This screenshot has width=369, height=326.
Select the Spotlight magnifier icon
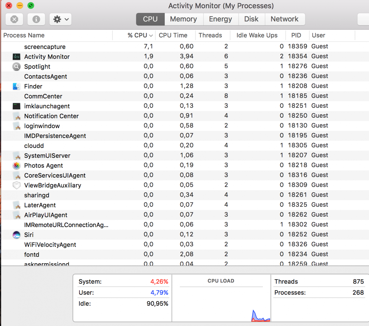click(16, 66)
